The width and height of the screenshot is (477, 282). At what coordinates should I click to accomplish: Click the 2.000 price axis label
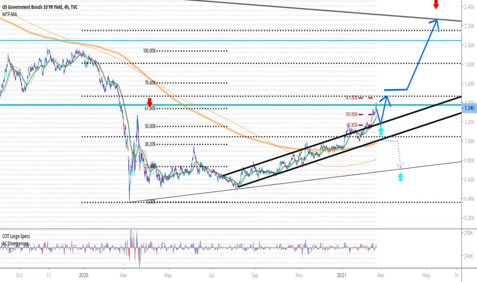pyautogui.click(x=469, y=45)
